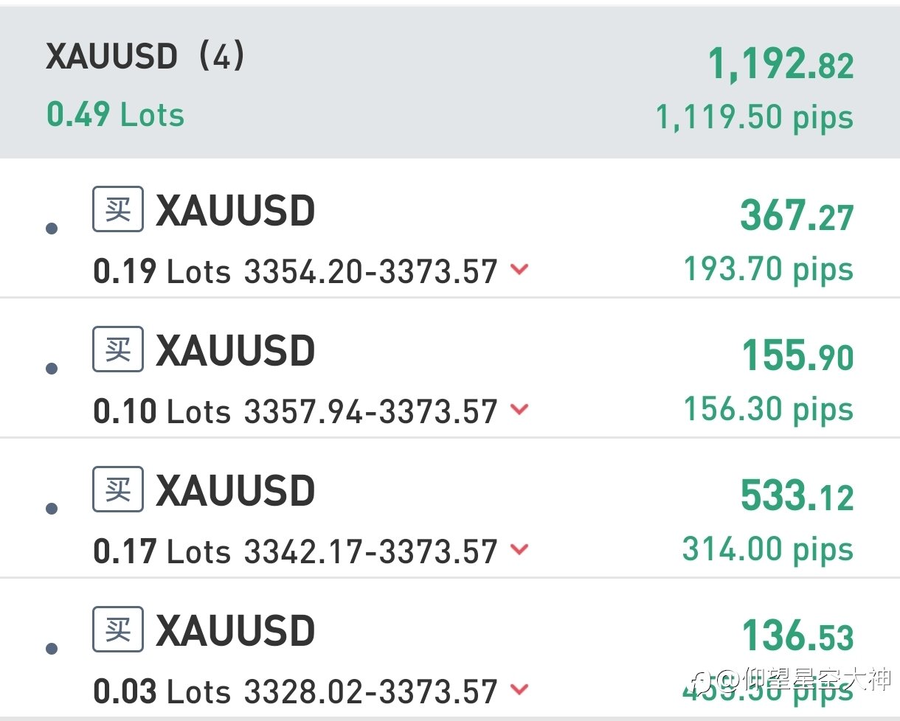Collapse the XAUUSD (4) group header

point(450,83)
